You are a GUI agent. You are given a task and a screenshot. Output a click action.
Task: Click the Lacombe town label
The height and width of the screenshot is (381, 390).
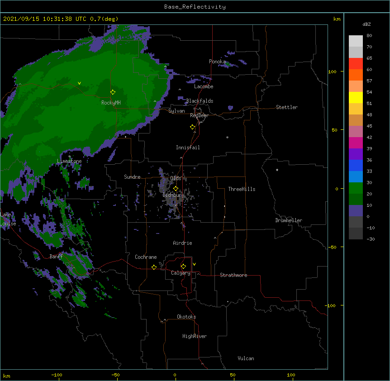(204, 86)
